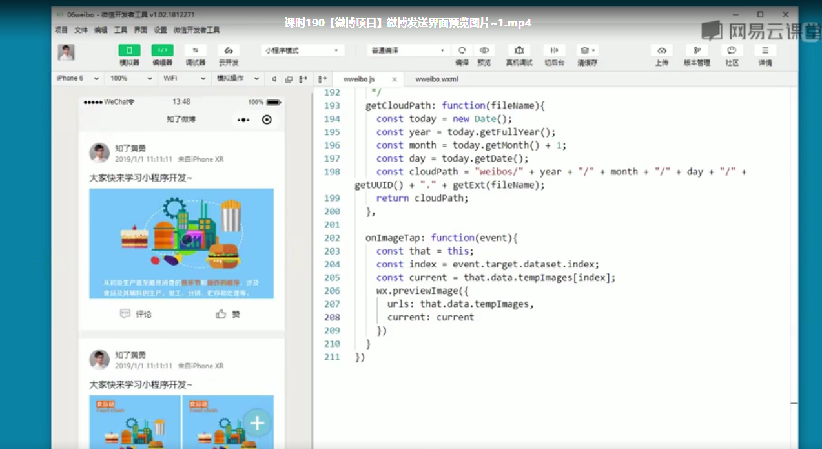Image resolution: width=822 pixels, height=449 pixels.
Task: Tap the floating plus button in simulator
Action: pyautogui.click(x=258, y=423)
